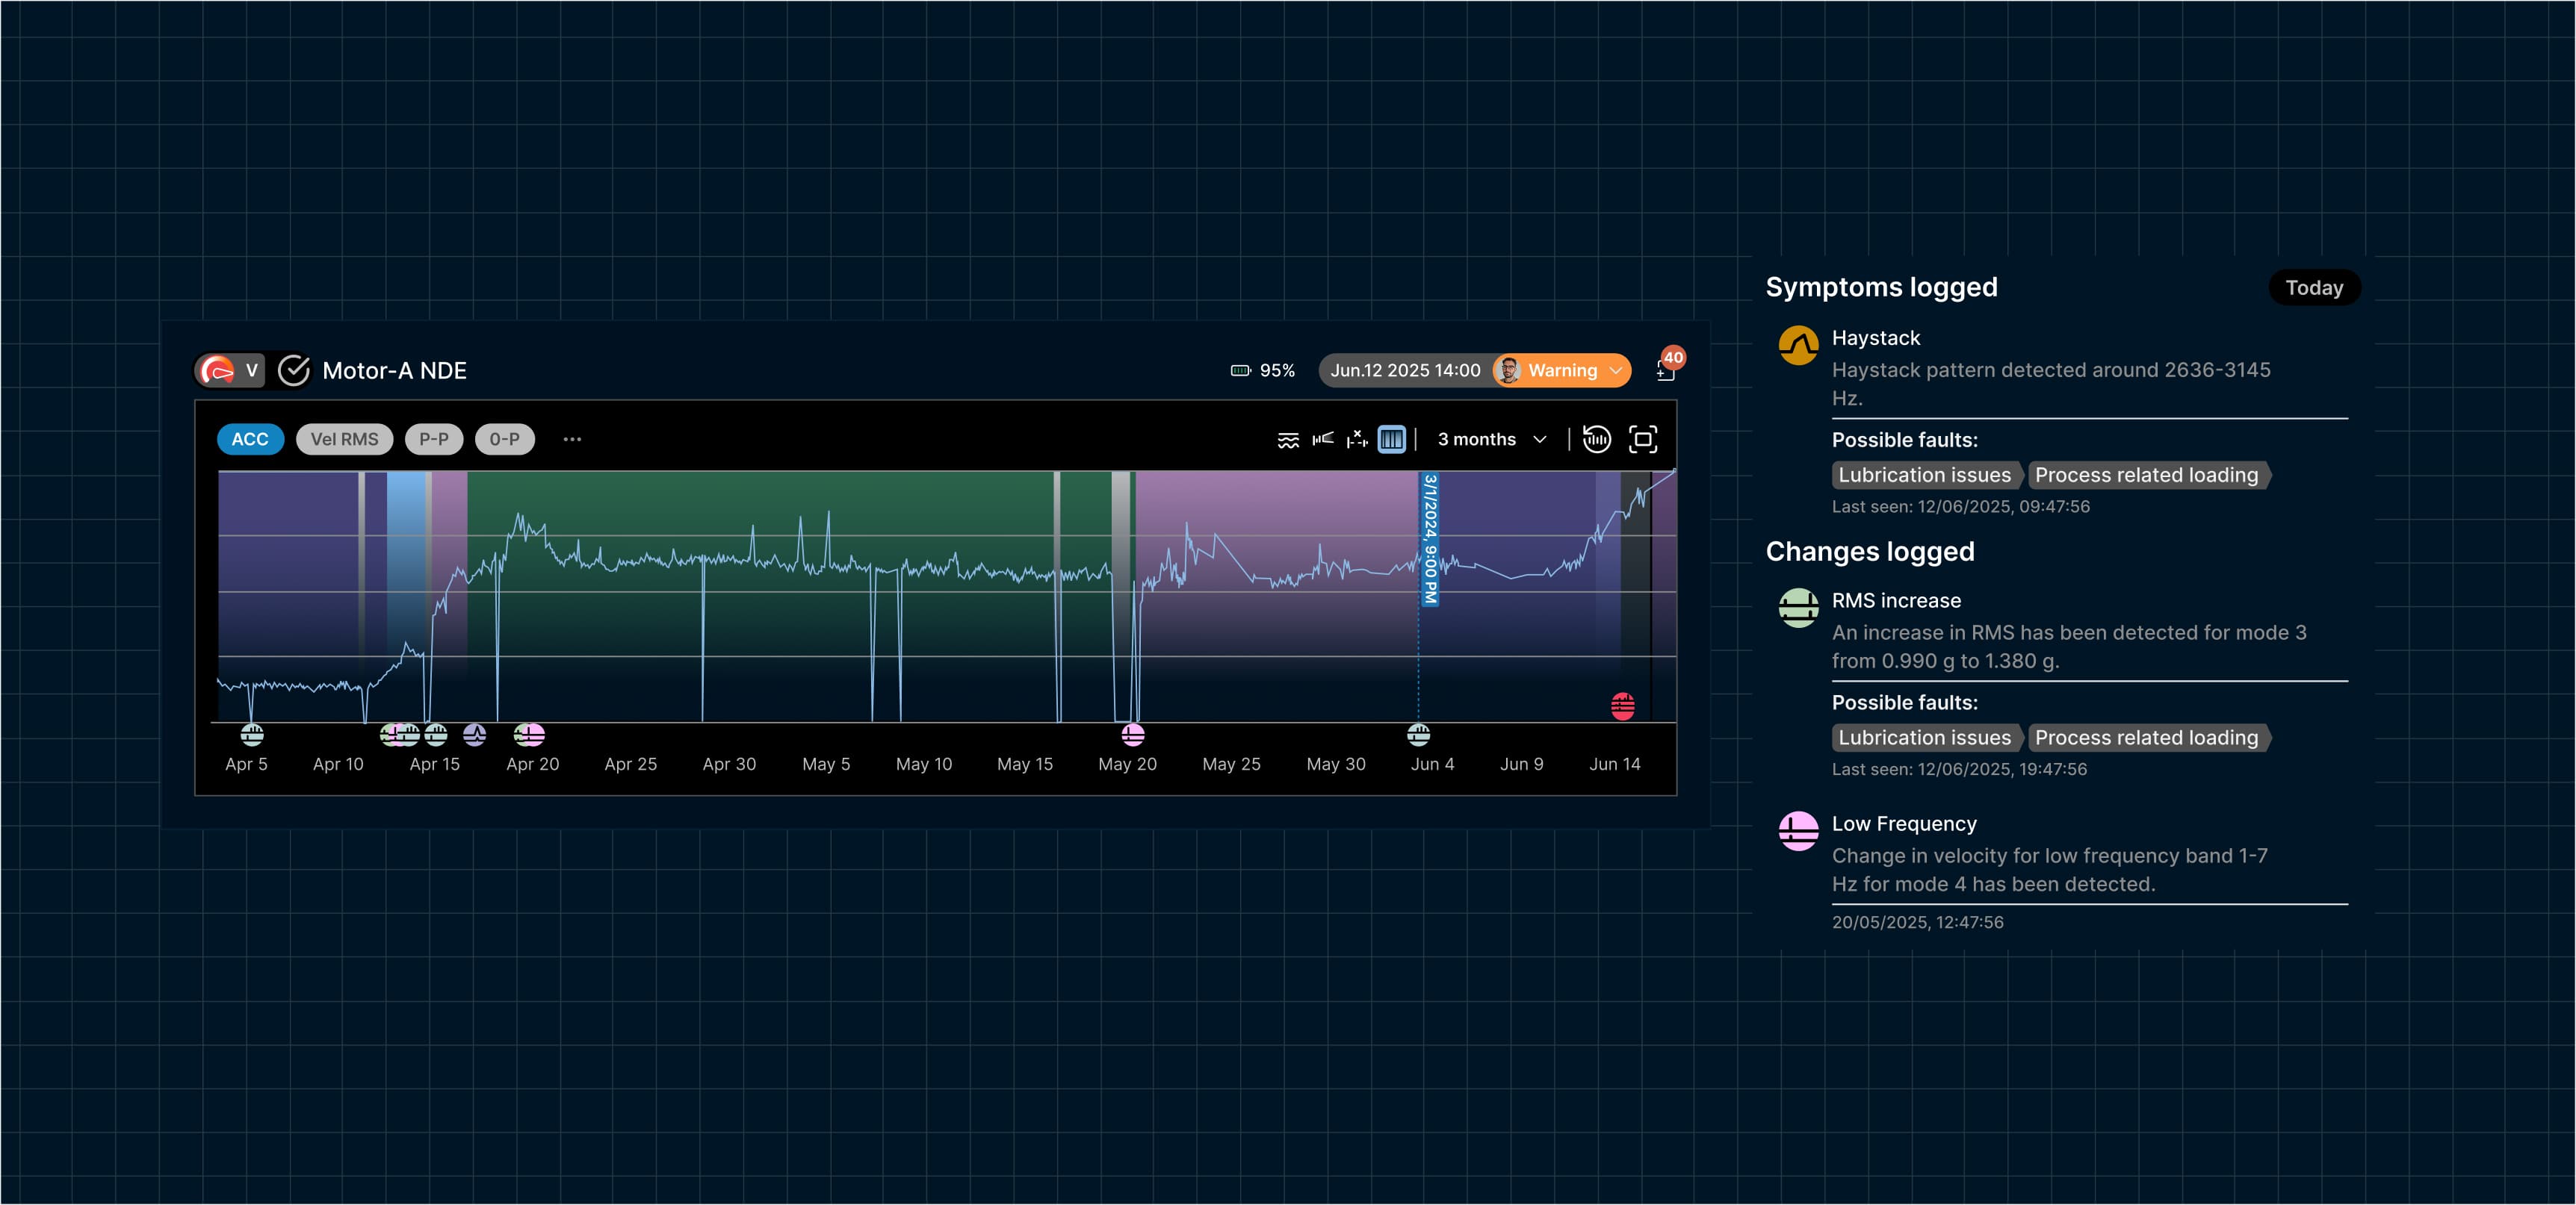This screenshot has width=2576, height=1205.
Task: Click the battery icon showing 95%
Action: click(x=1240, y=371)
